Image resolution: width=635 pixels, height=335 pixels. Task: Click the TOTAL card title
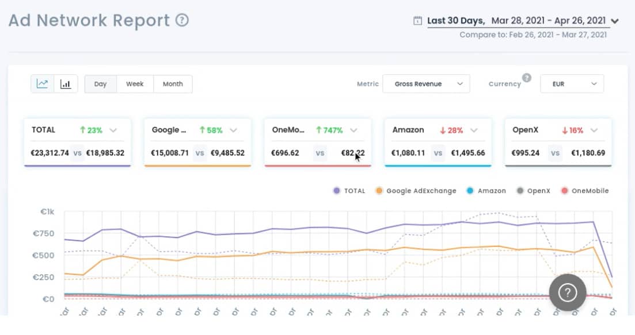(43, 130)
